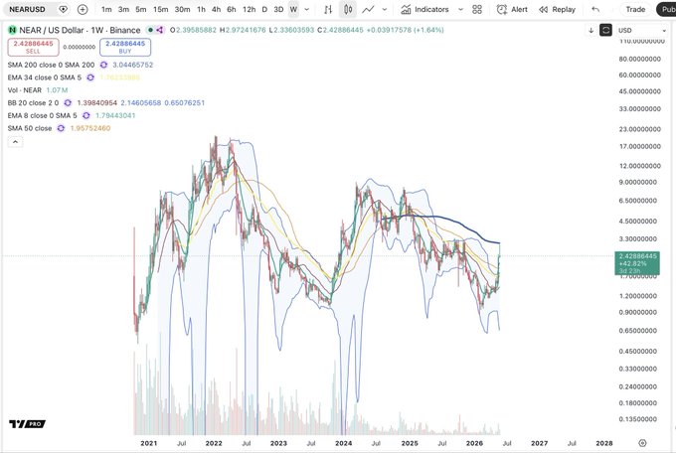Undo the last chart action
Screen dimensions: 676x453
[x=595, y=9]
